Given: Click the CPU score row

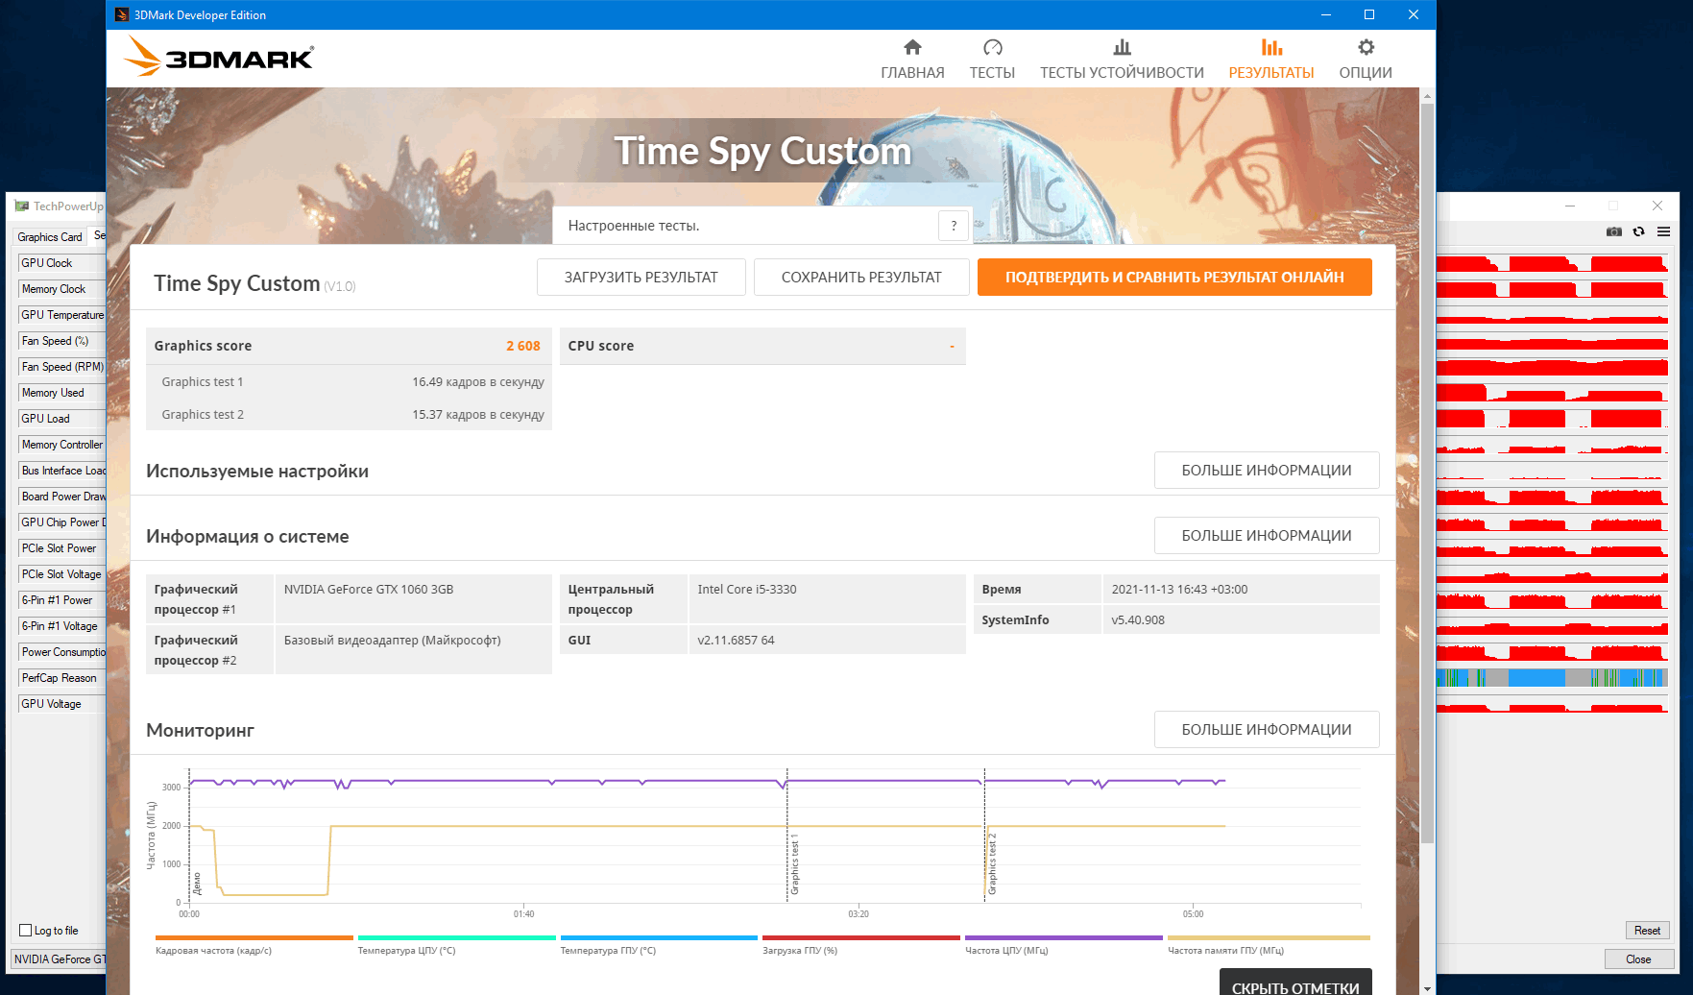Looking at the screenshot, I should point(762,346).
